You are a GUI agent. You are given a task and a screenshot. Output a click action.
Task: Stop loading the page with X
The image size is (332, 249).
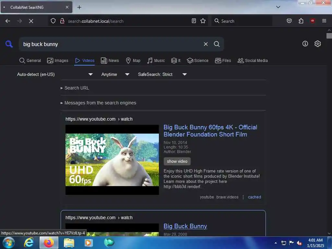tap(31, 21)
